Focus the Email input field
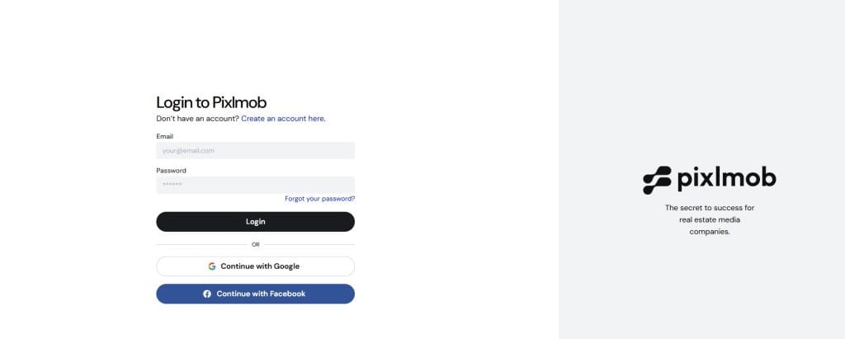The width and height of the screenshot is (845, 339). coord(255,151)
